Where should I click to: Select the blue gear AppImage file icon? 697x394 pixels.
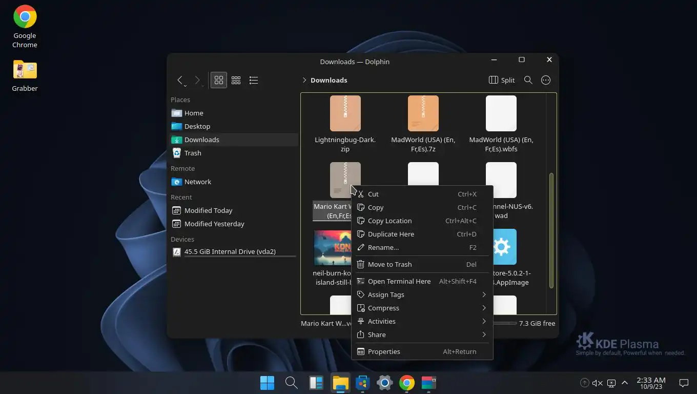(x=505, y=247)
